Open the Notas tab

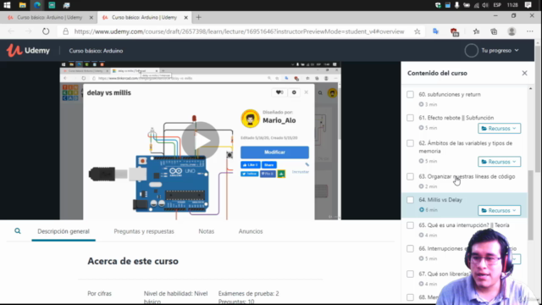click(x=207, y=231)
